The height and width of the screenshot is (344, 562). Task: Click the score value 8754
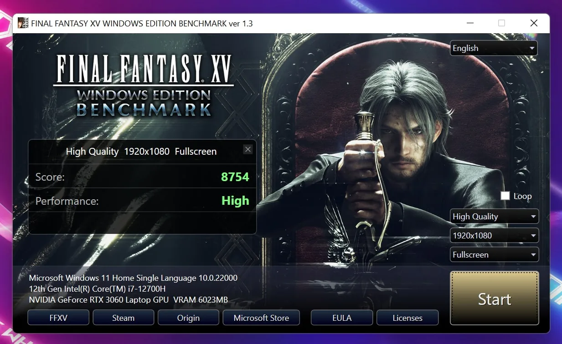click(x=235, y=177)
